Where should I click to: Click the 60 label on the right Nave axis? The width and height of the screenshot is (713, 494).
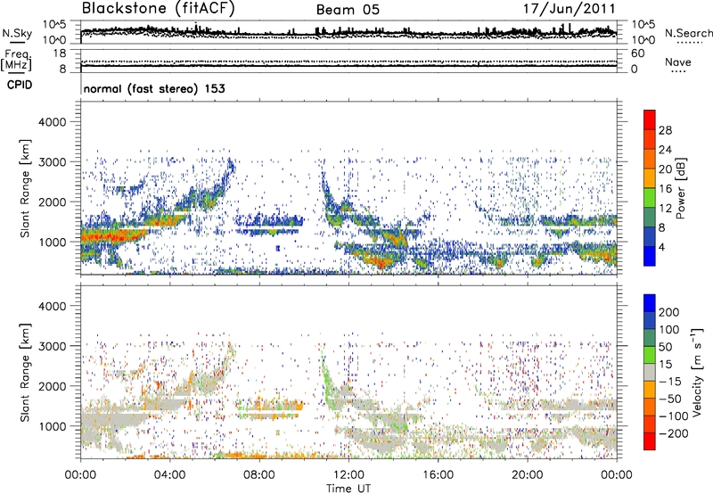(x=637, y=54)
